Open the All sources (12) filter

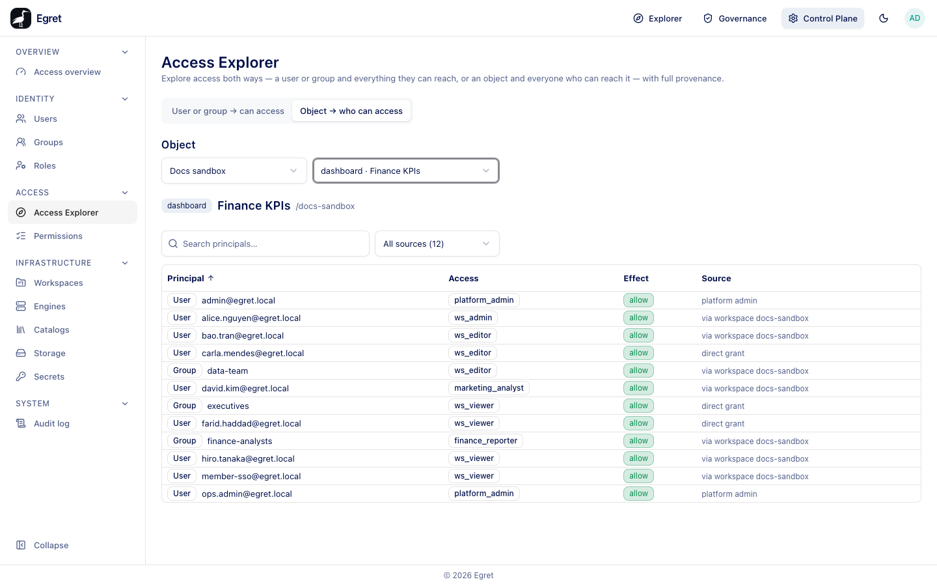437,244
